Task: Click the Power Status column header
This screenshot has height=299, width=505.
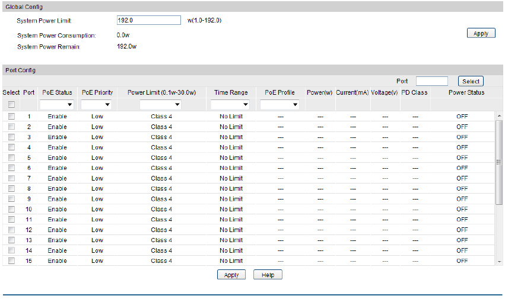Action: point(466,92)
